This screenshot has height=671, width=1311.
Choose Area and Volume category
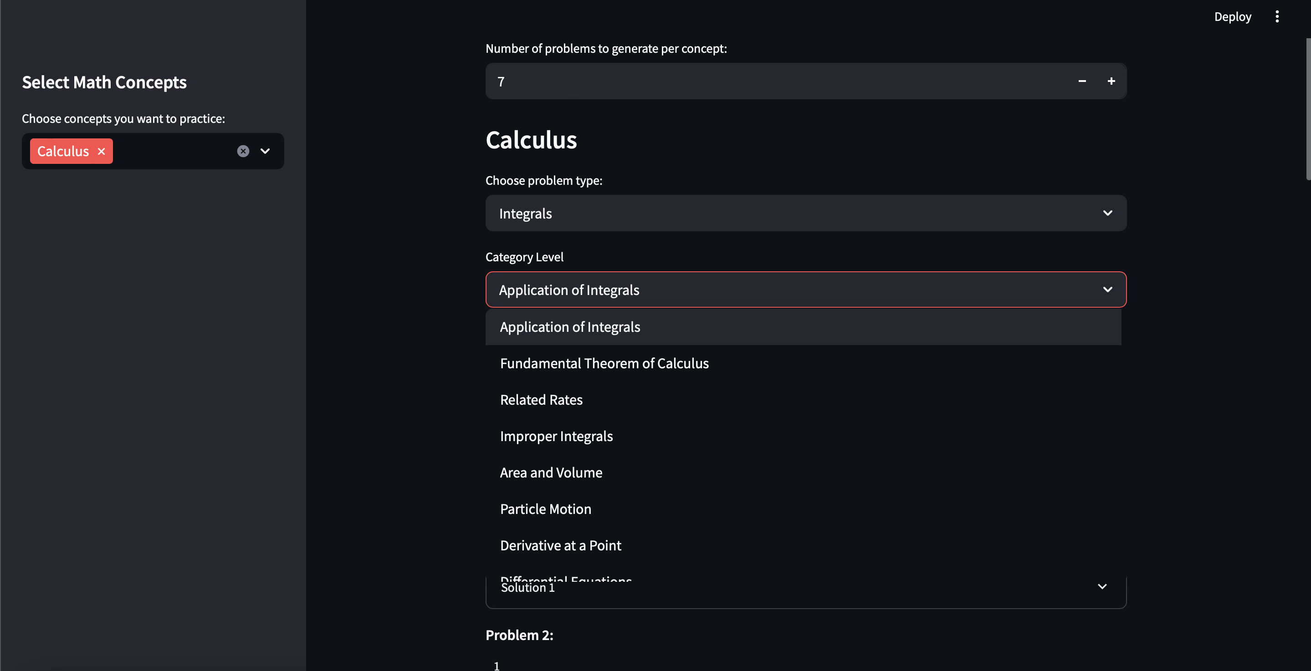click(551, 473)
